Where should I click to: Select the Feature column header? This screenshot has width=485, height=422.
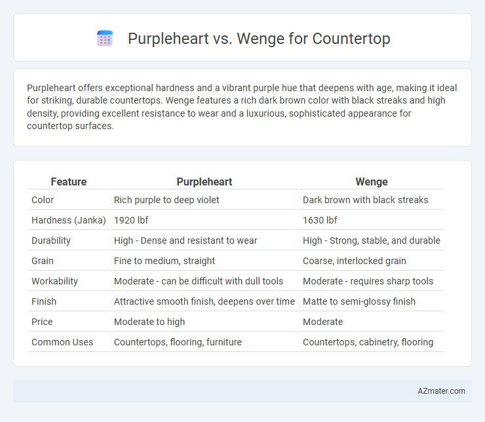coord(69,182)
